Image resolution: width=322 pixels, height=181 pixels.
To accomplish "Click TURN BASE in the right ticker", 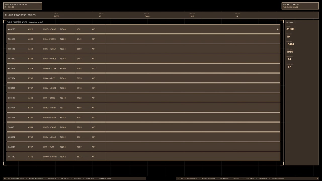I will point(263,178).
